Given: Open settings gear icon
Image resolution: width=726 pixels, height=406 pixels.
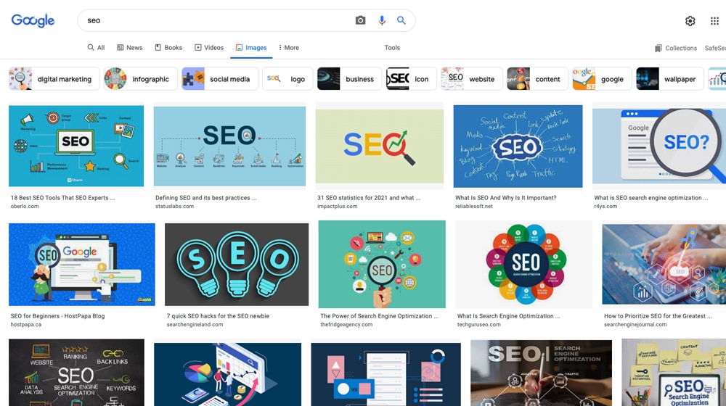Looking at the screenshot, I should pyautogui.click(x=690, y=21).
